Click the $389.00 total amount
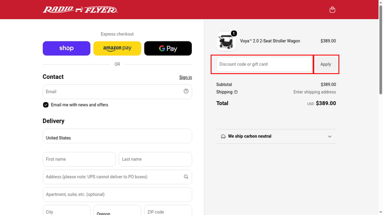Screen dimensions: 383x215 326,104
